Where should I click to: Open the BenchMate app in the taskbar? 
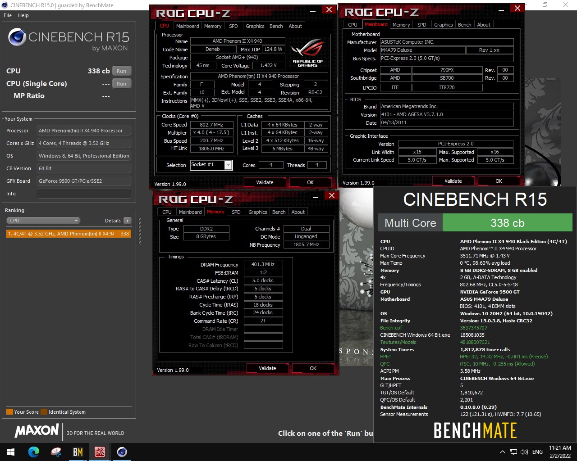click(x=78, y=452)
